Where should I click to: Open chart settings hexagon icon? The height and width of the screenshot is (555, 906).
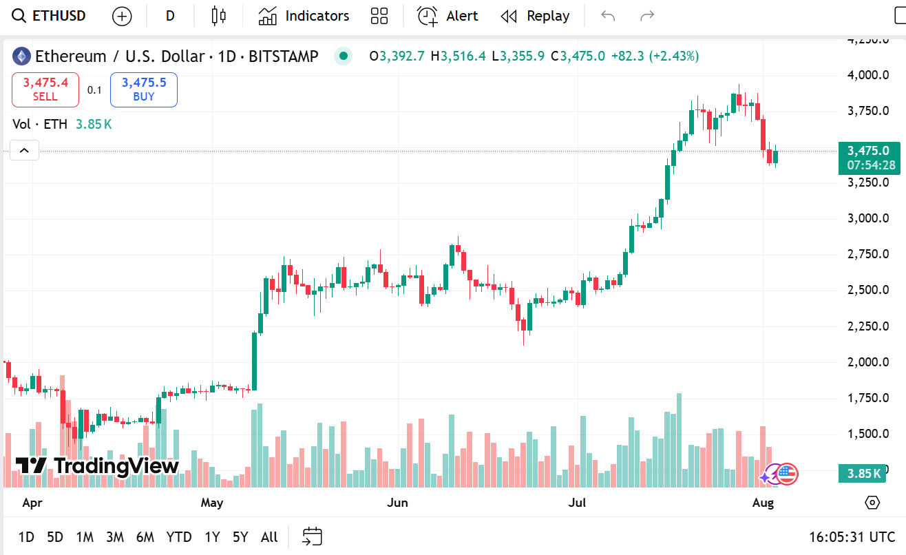click(x=872, y=502)
